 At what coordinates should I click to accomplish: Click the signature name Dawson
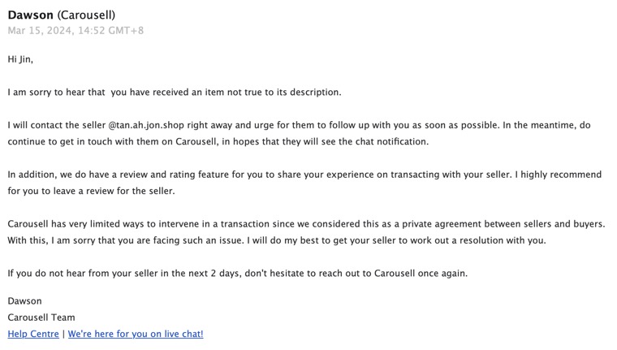[x=24, y=300]
